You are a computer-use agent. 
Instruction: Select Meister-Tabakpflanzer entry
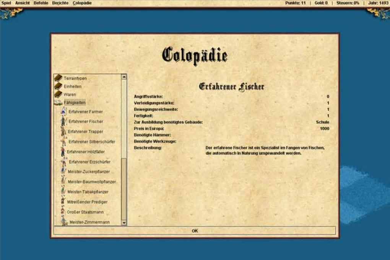pos(88,192)
